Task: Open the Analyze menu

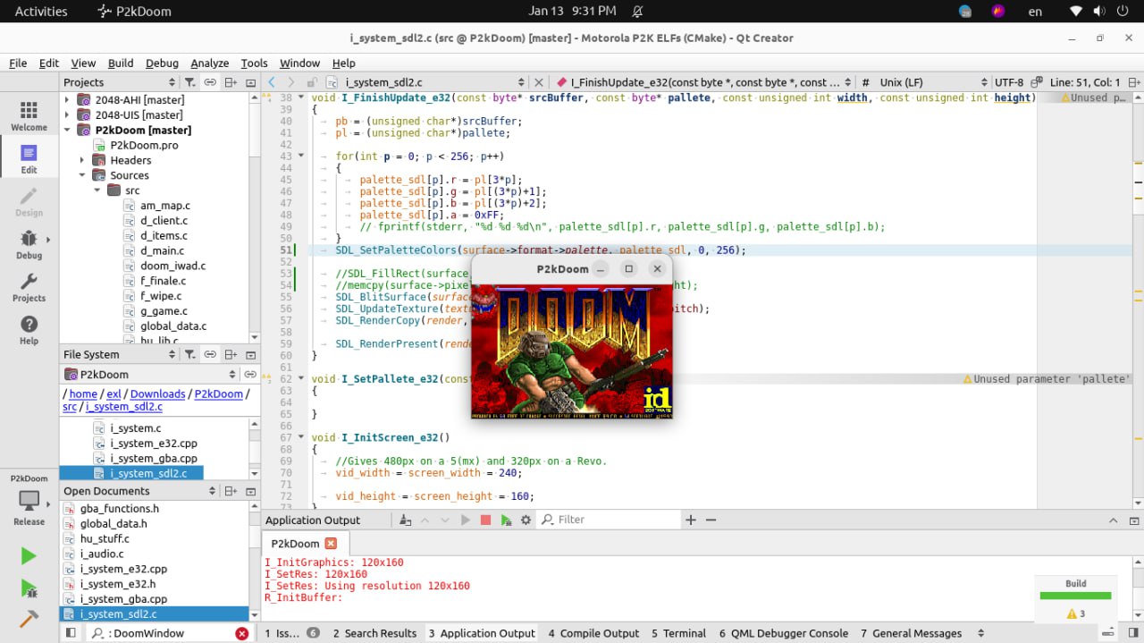Action: [210, 63]
